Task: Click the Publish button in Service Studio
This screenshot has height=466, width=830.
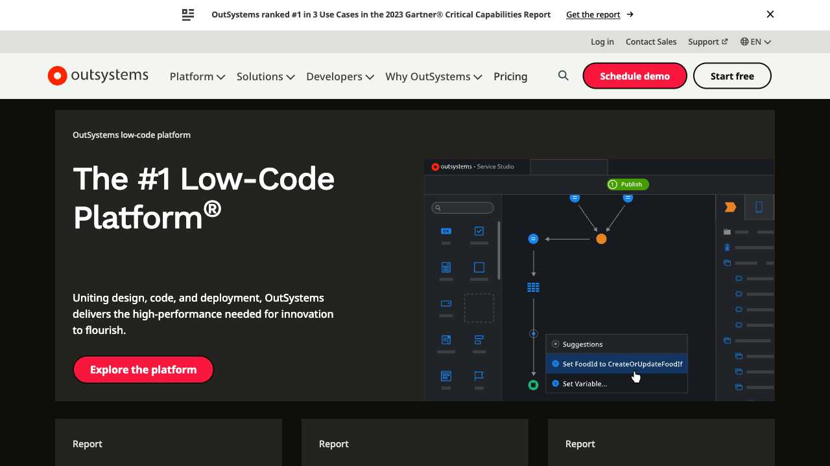Action: [628, 184]
